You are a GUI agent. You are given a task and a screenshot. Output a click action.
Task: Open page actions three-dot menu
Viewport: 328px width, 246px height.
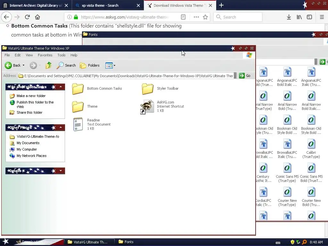tap(196, 17)
